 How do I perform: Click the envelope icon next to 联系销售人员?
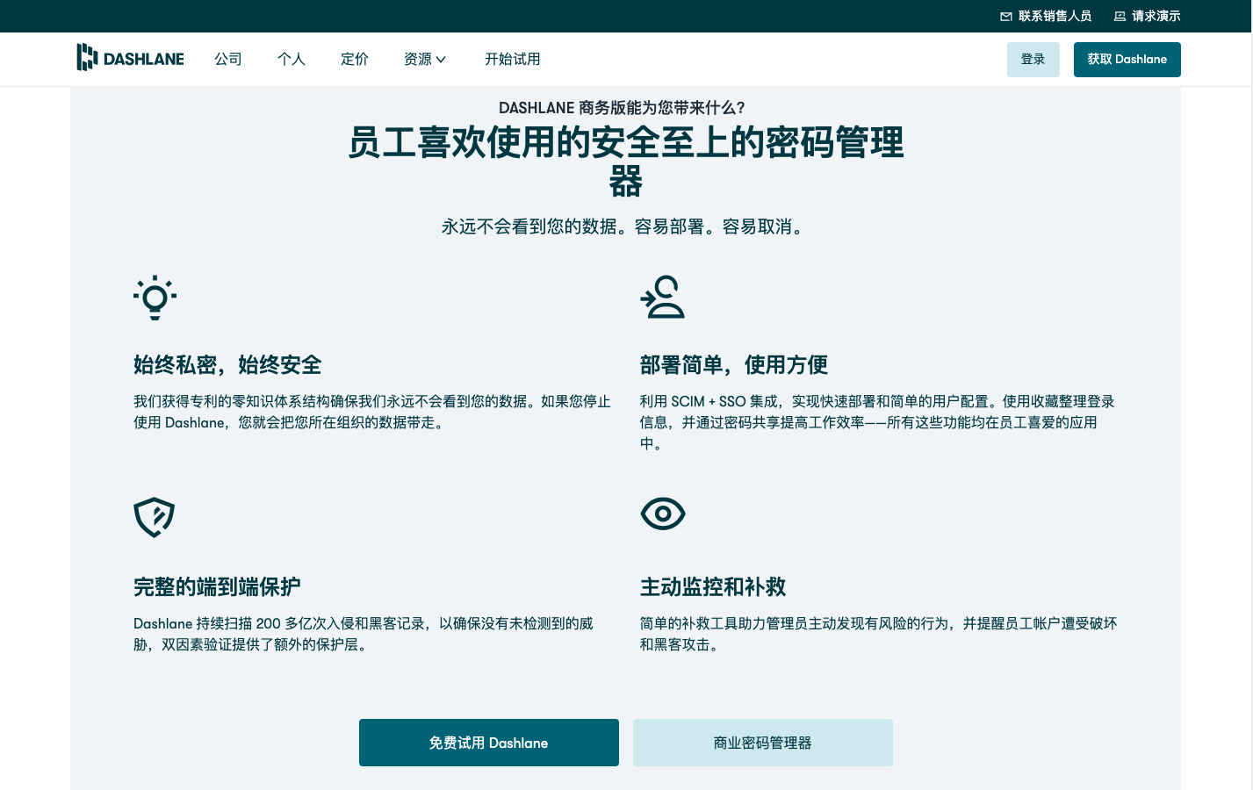pyautogui.click(x=1005, y=16)
